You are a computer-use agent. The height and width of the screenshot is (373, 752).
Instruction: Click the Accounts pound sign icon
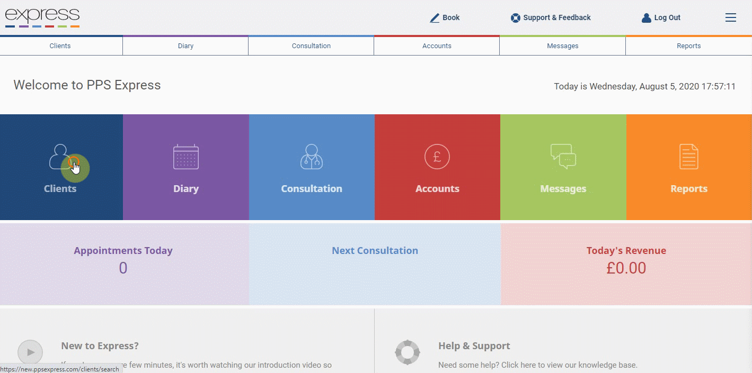point(437,157)
